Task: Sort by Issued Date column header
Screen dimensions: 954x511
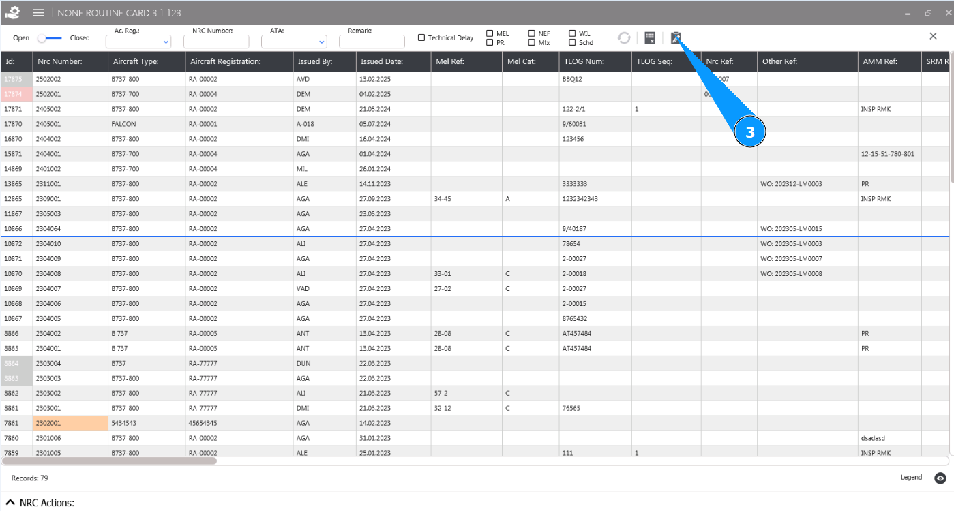Action: point(393,61)
